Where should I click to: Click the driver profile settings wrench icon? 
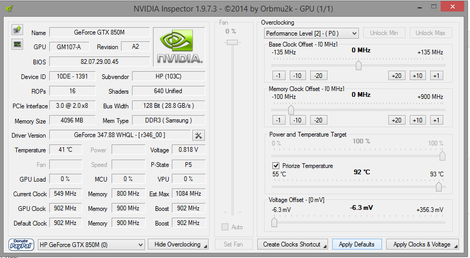click(x=199, y=136)
